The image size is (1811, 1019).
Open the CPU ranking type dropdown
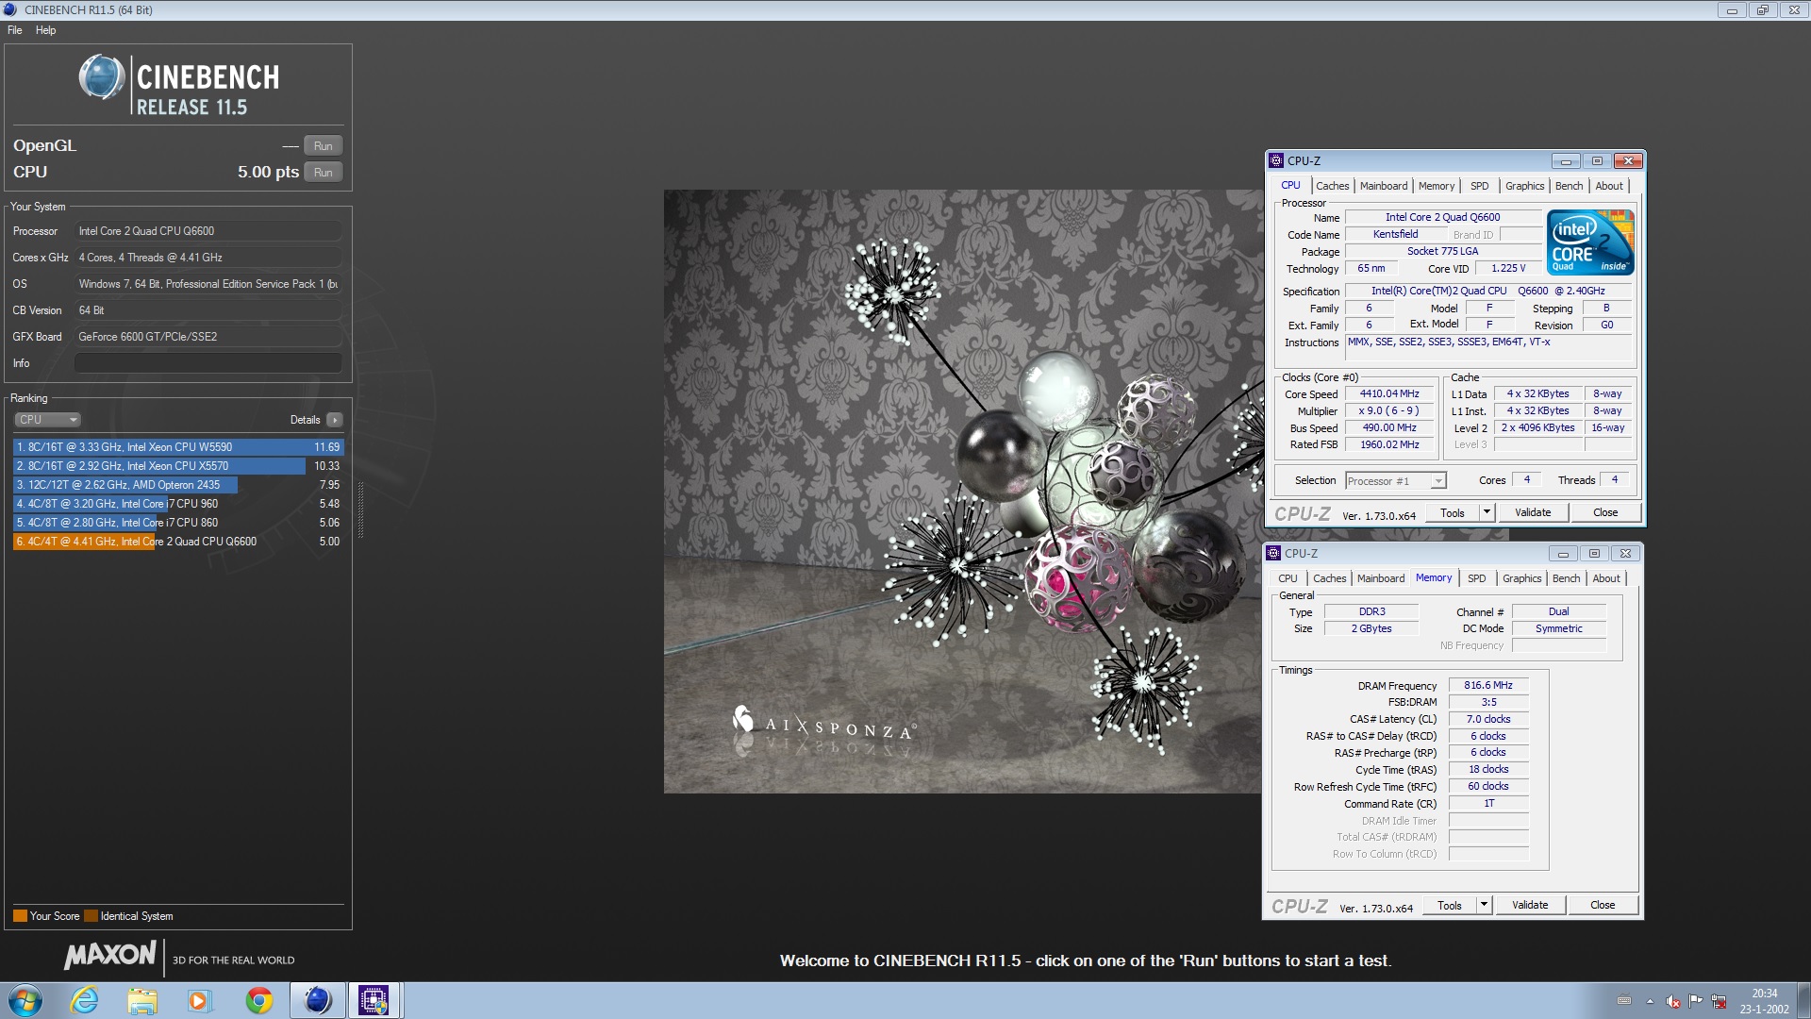click(x=47, y=420)
